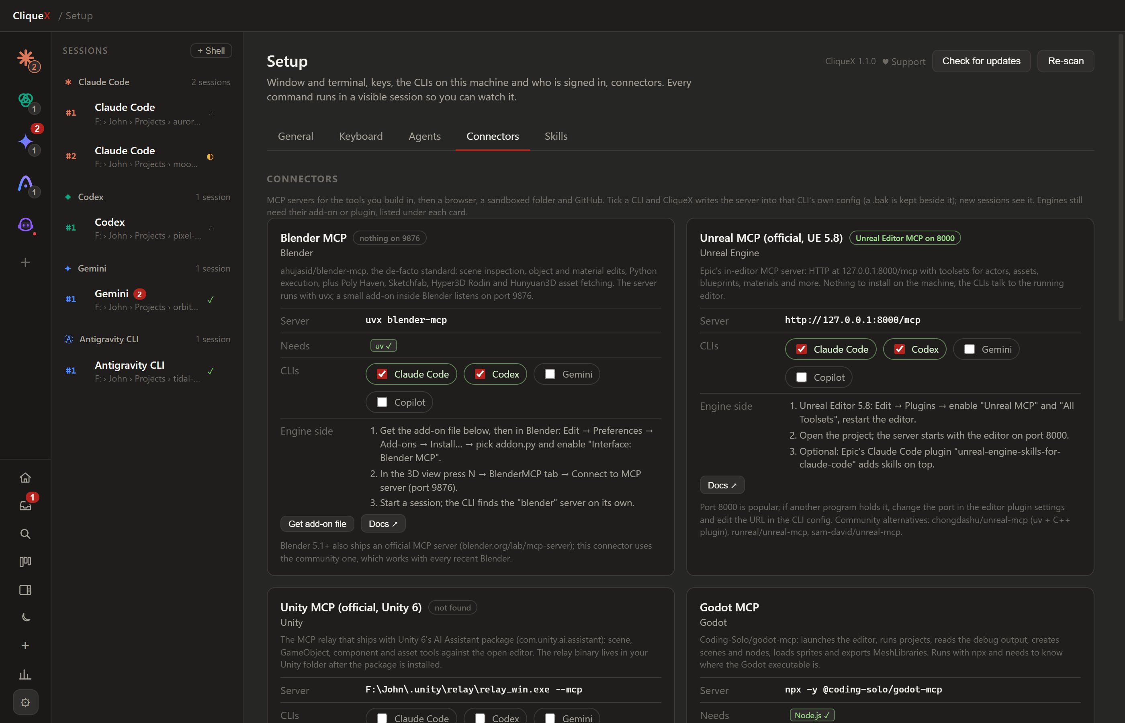
Task: Click the green checkmark on the Gemini session
Action: click(211, 300)
